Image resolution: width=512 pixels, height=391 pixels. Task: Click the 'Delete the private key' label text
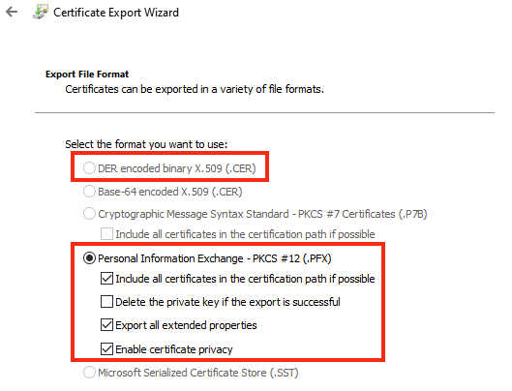click(227, 302)
